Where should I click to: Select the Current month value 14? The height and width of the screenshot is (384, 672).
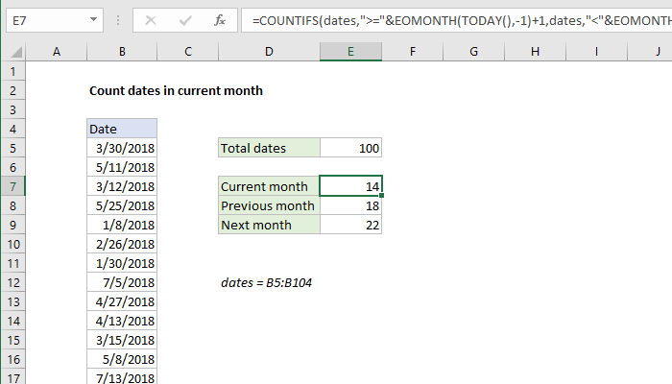click(x=350, y=186)
